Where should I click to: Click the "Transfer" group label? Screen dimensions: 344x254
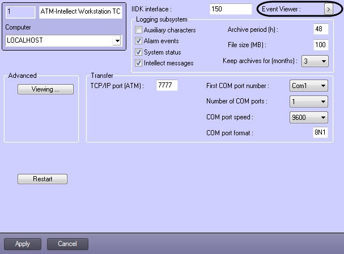click(102, 76)
